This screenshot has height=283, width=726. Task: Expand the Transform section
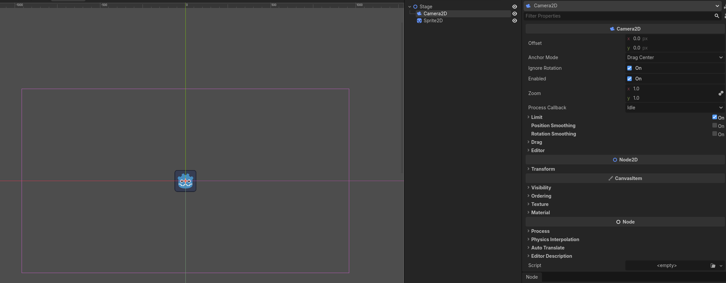click(x=543, y=169)
